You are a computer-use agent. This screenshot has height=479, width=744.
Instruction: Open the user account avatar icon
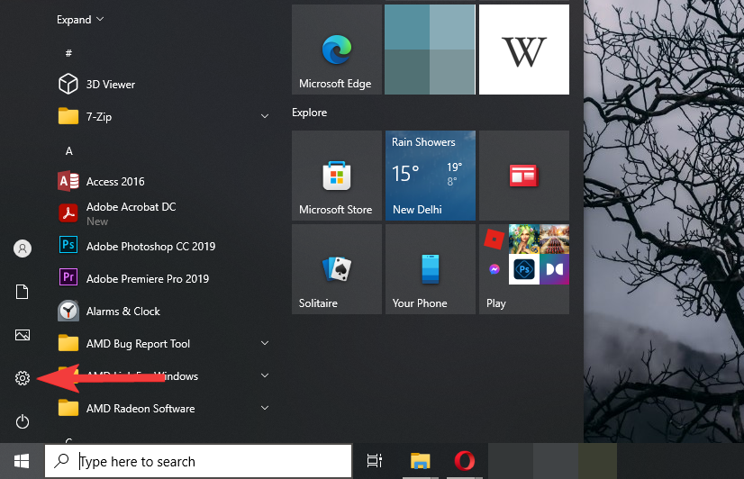point(23,249)
